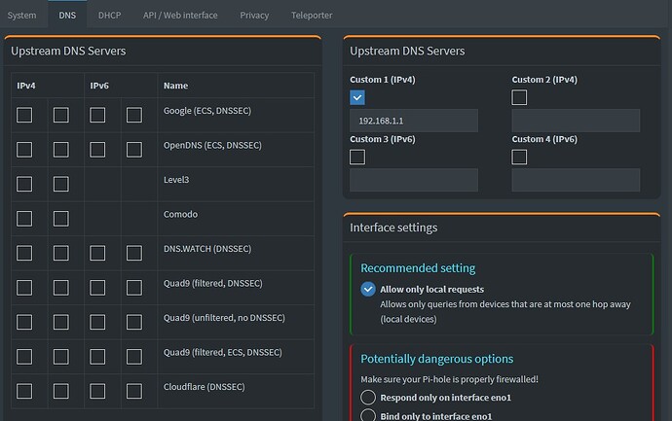The image size is (672, 421).
Task: Go to the Privacy tab
Action: 254,16
